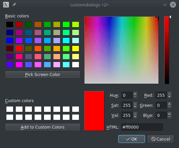Click the Pick Screen Color button
This screenshot has height=148, width=179.
(43, 75)
